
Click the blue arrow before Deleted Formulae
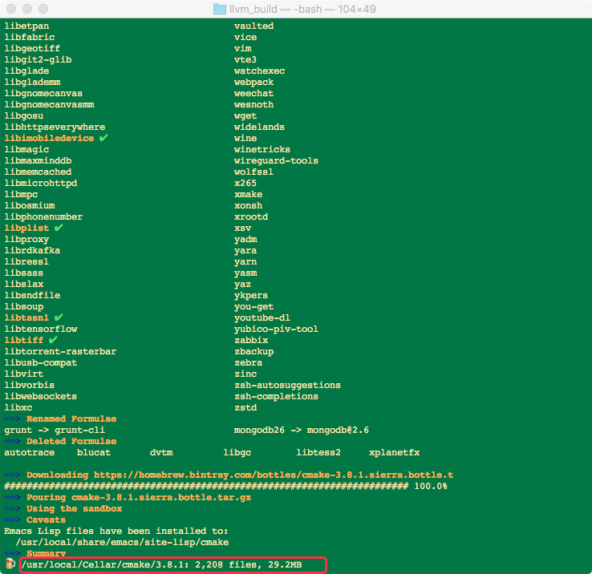point(13,441)
